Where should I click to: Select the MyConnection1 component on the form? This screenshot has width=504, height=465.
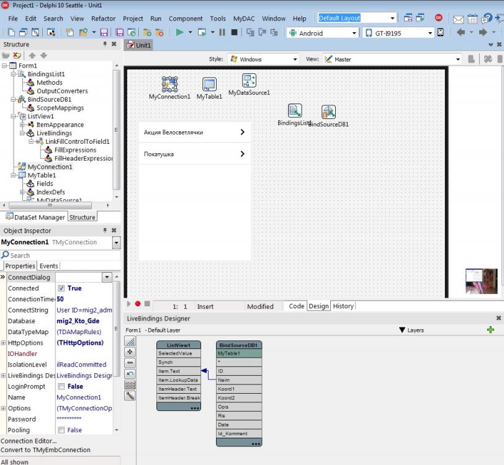coord(169,84)
